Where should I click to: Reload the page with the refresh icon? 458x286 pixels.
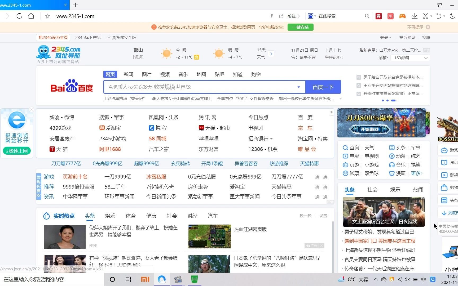[19, 16]
